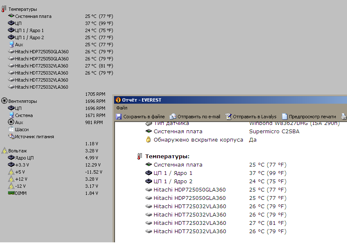Click 37 °C (99 °F) value in report
The height and width of the screenshot is (249, 347).
coord(268,173)
